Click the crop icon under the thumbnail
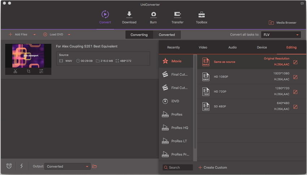Image resolution: width=307 pixels, height=175 pixels. click(x=29, y=71)
